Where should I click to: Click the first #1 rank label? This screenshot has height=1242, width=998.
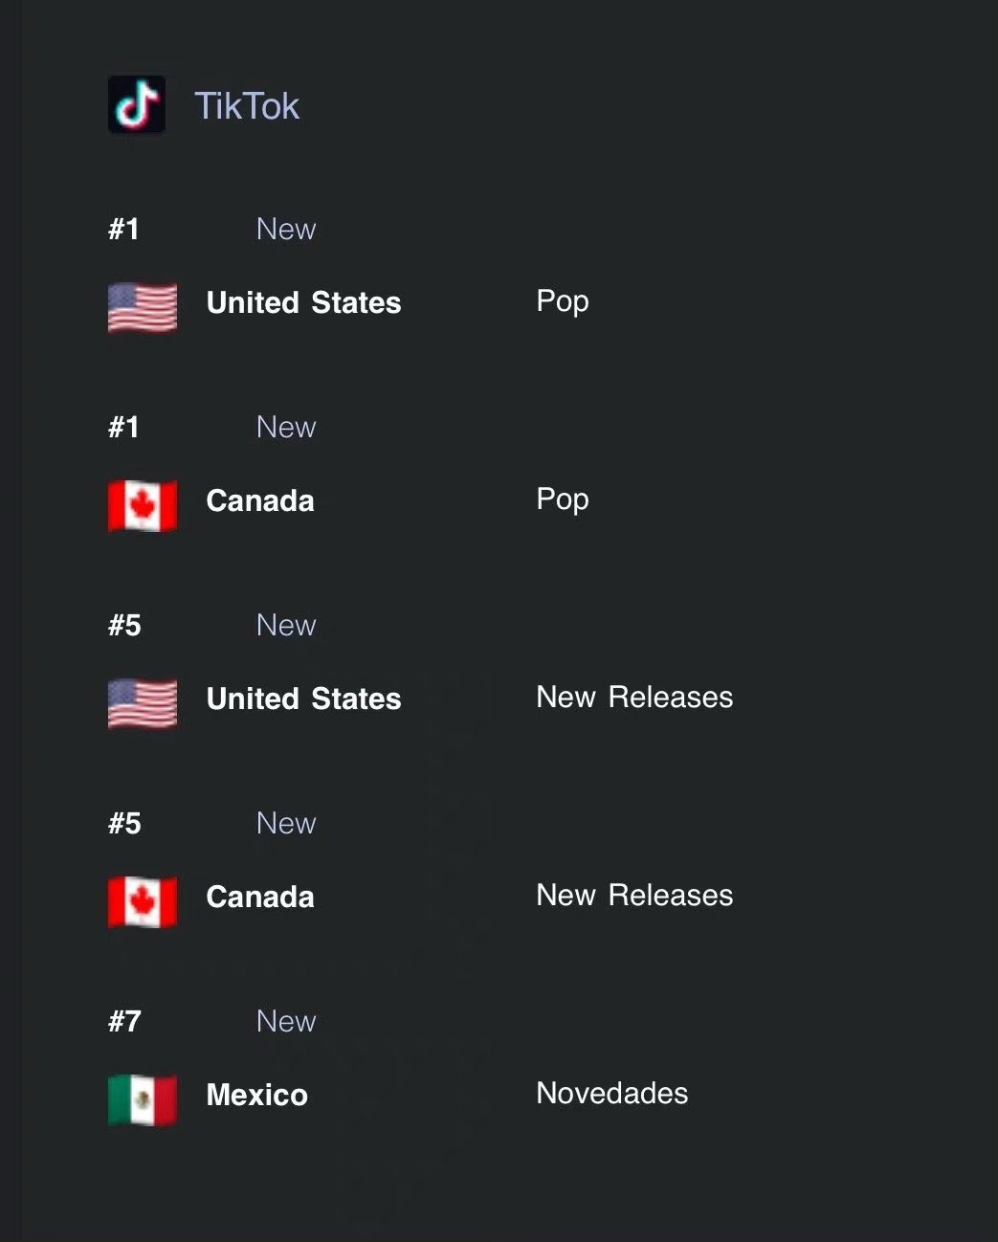coord(123,229)
